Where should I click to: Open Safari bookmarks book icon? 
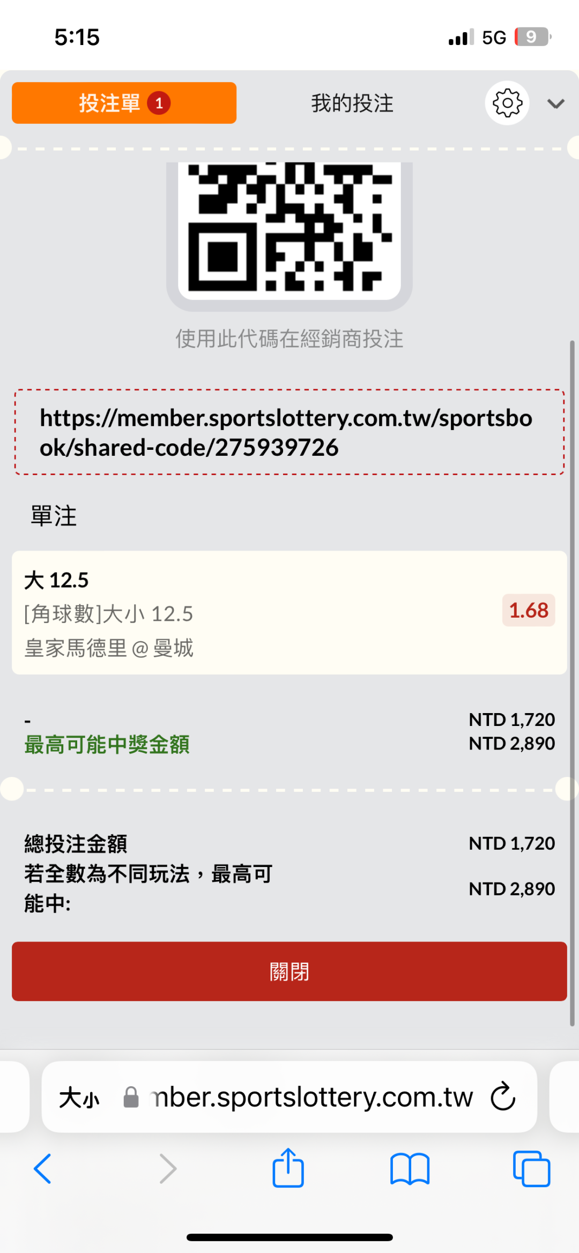pyautogui.click(x=410, y=1168)
